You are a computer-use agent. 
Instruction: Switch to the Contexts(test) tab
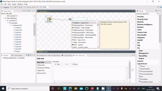(54, 56)
